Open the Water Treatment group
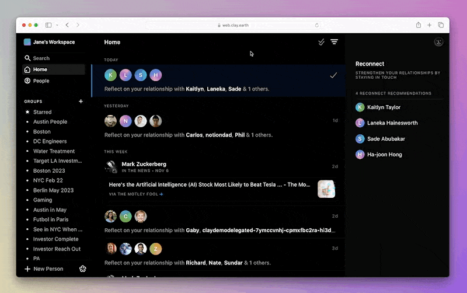Viewport: 467px width, 293px height. tap(54, 151)
